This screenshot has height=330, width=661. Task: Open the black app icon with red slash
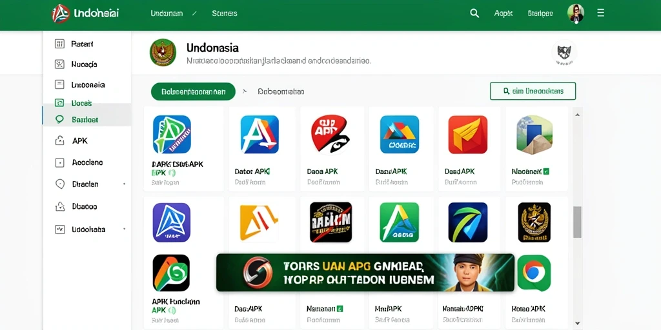331,222
